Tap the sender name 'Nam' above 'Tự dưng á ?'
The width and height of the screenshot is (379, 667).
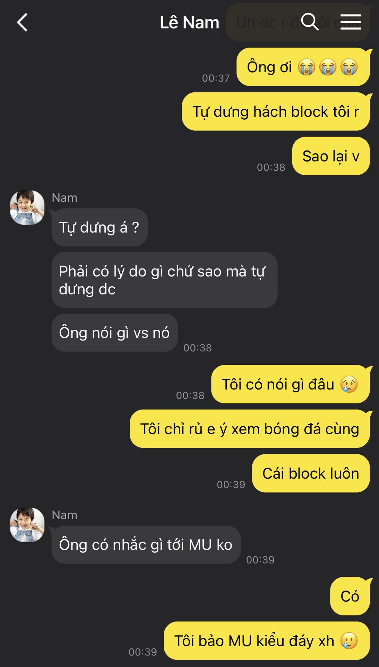click(x=64, y=198)
